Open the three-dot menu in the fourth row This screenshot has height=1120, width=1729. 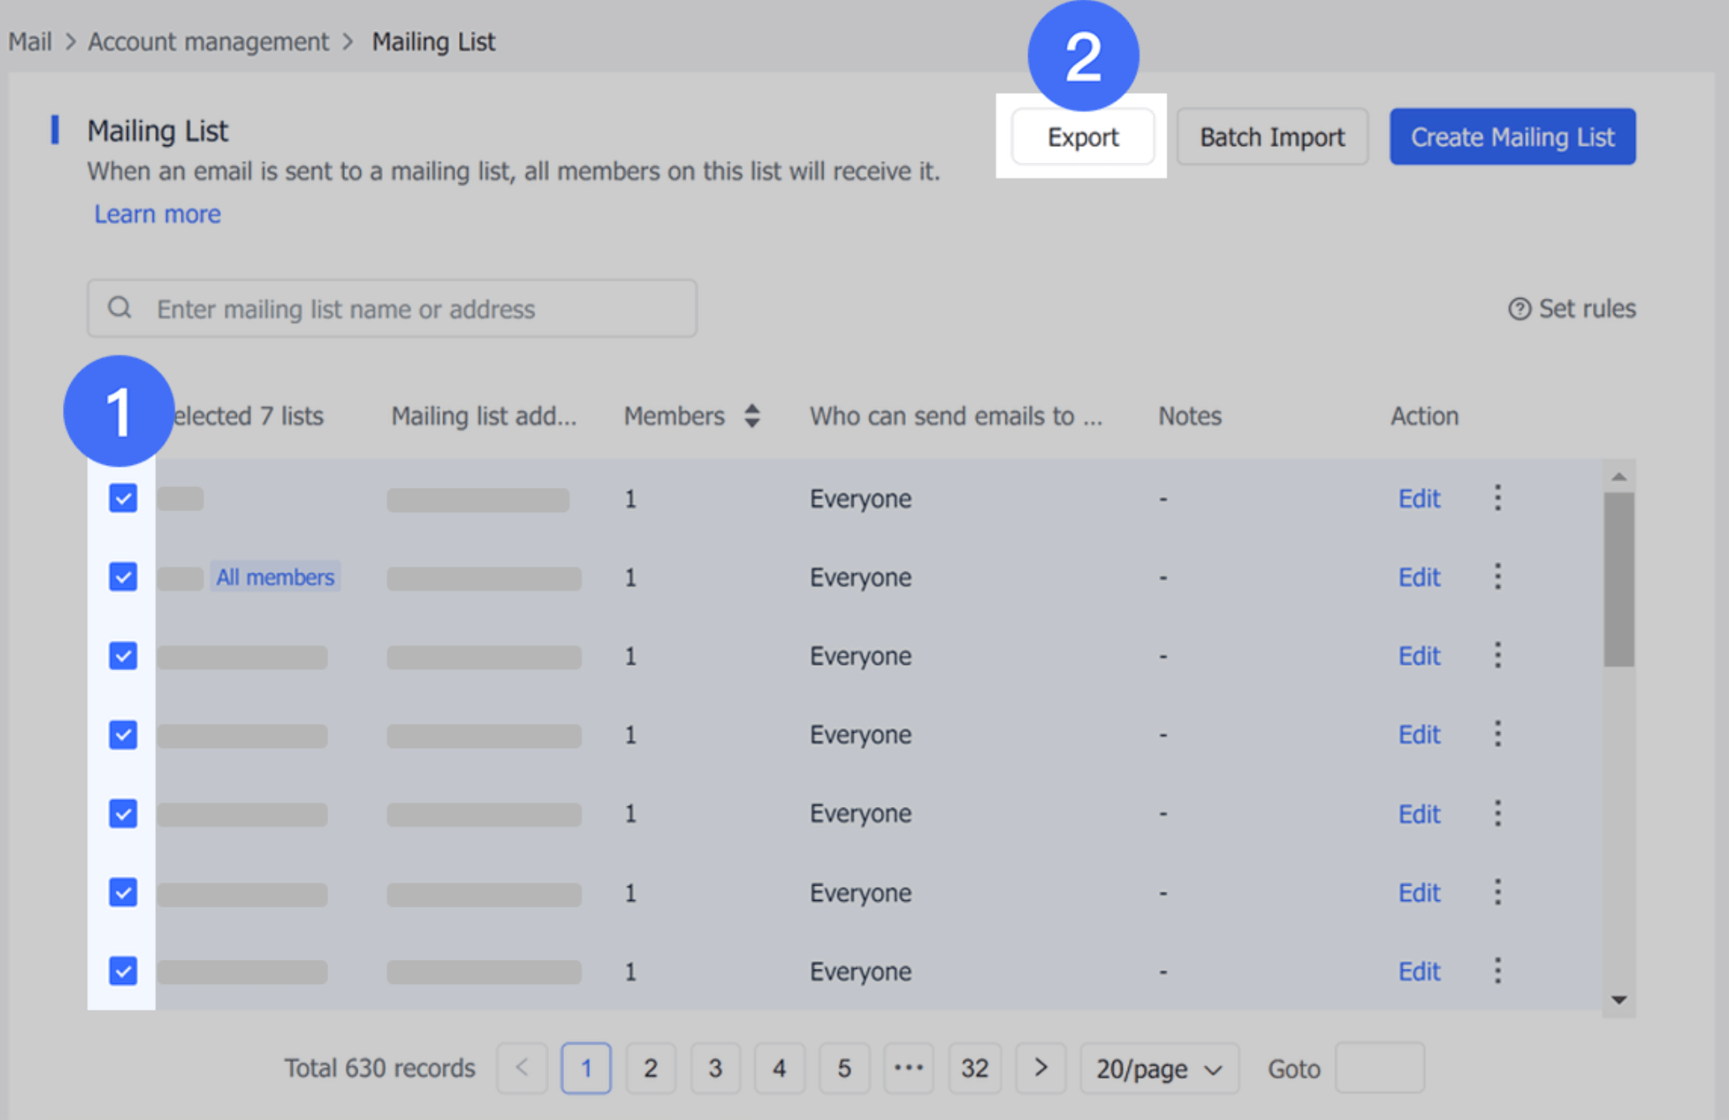coord(1497,734)
